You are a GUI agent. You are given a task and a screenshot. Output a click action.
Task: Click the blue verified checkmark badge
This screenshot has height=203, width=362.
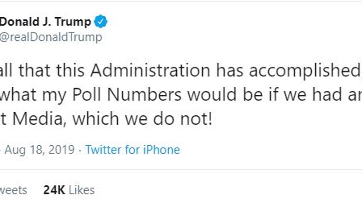(x=101, y=22)
